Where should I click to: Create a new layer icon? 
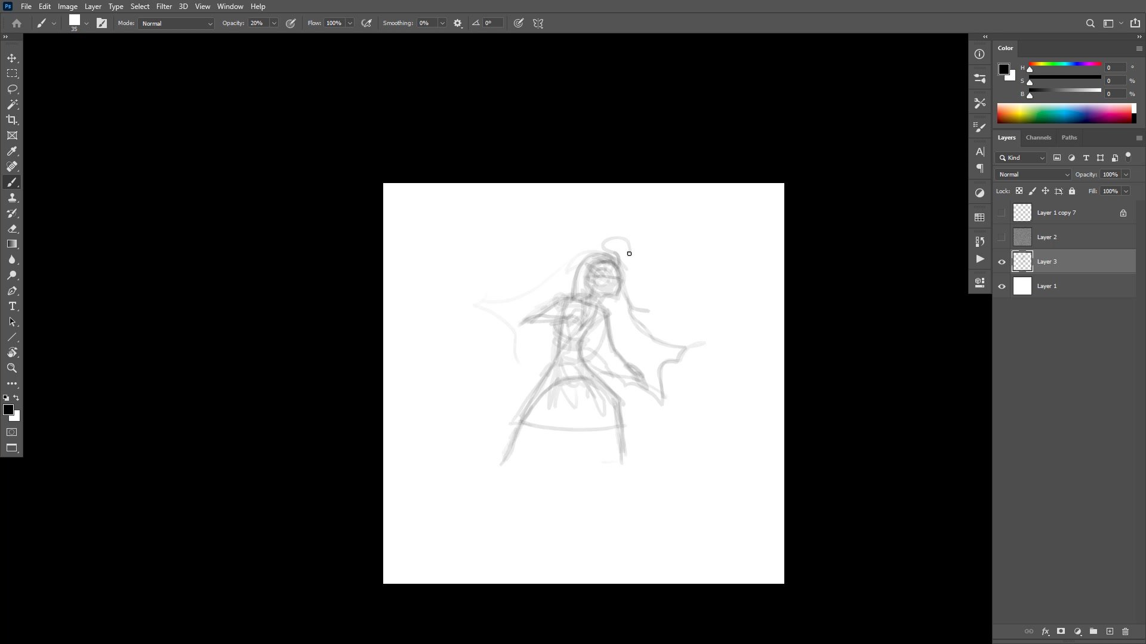point(1110,631)
